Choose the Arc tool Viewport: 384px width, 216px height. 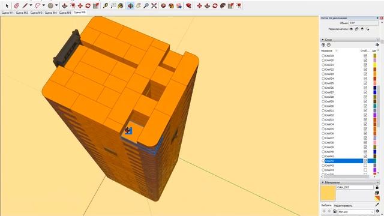point(38,5)
